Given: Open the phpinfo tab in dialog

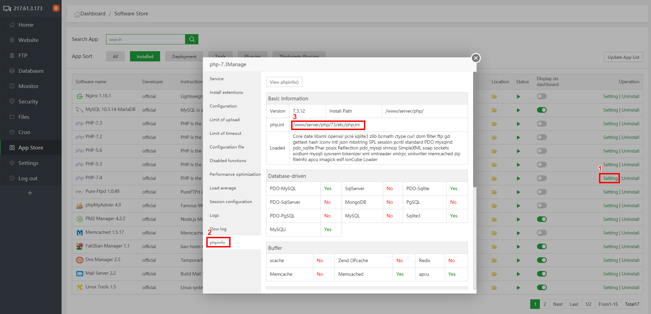Looking at the screenshot, I should coord(218,242).
